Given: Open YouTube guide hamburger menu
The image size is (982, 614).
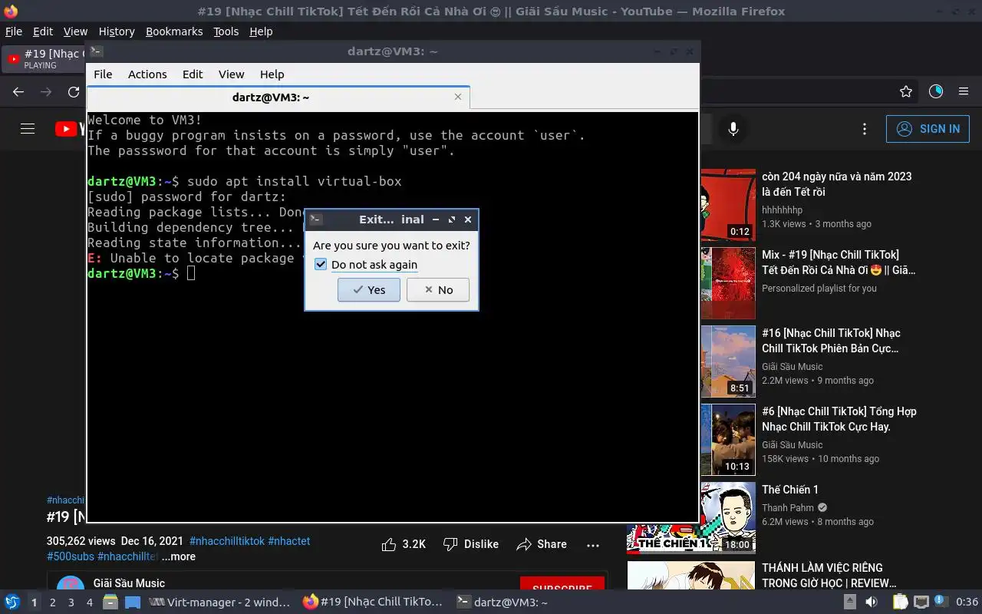Looking at the screenshot, I should coord(28,129).
